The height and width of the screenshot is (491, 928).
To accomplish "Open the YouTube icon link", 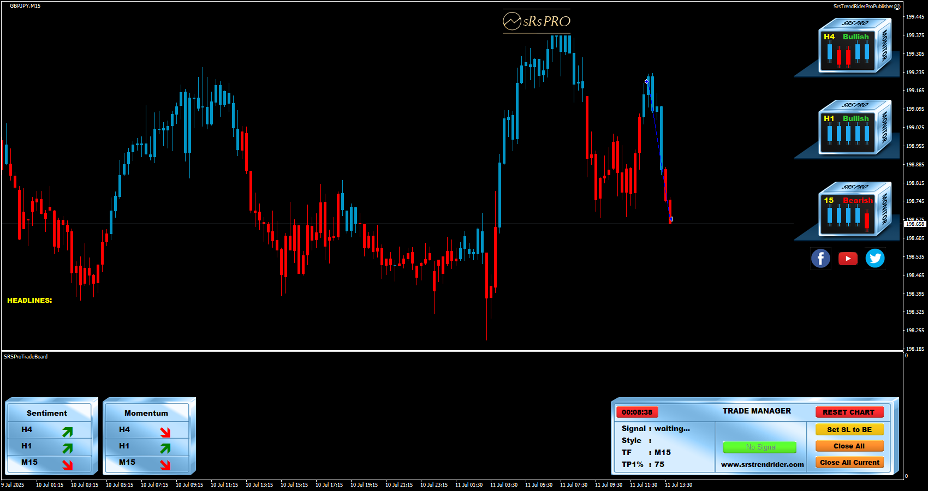I will tap(848, 258).
